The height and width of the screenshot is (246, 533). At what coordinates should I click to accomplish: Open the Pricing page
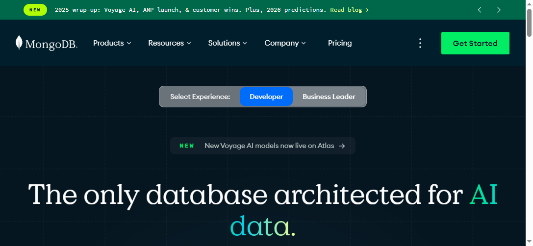[x=340, y=43]
